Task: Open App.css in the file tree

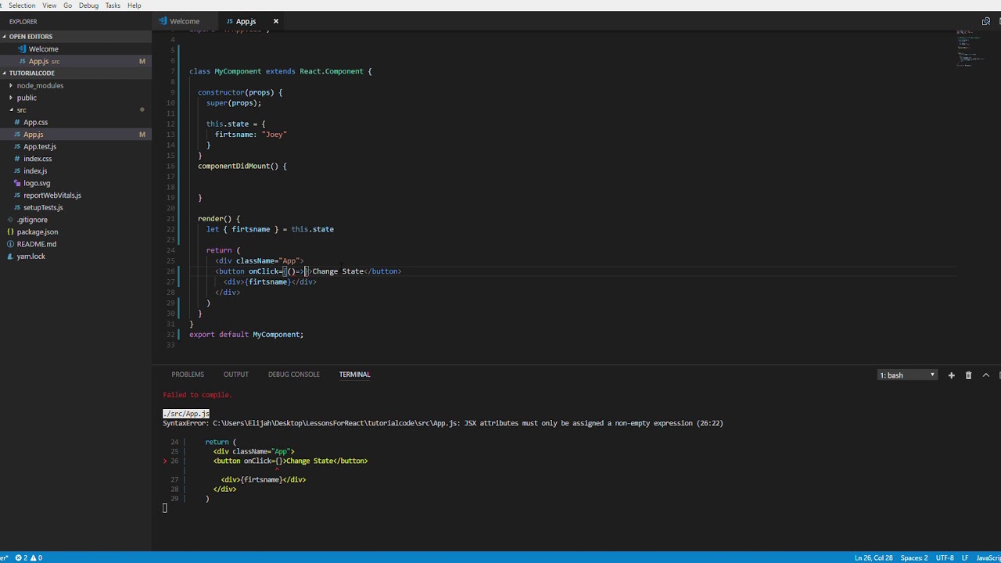Action: (x=35, y=122)
